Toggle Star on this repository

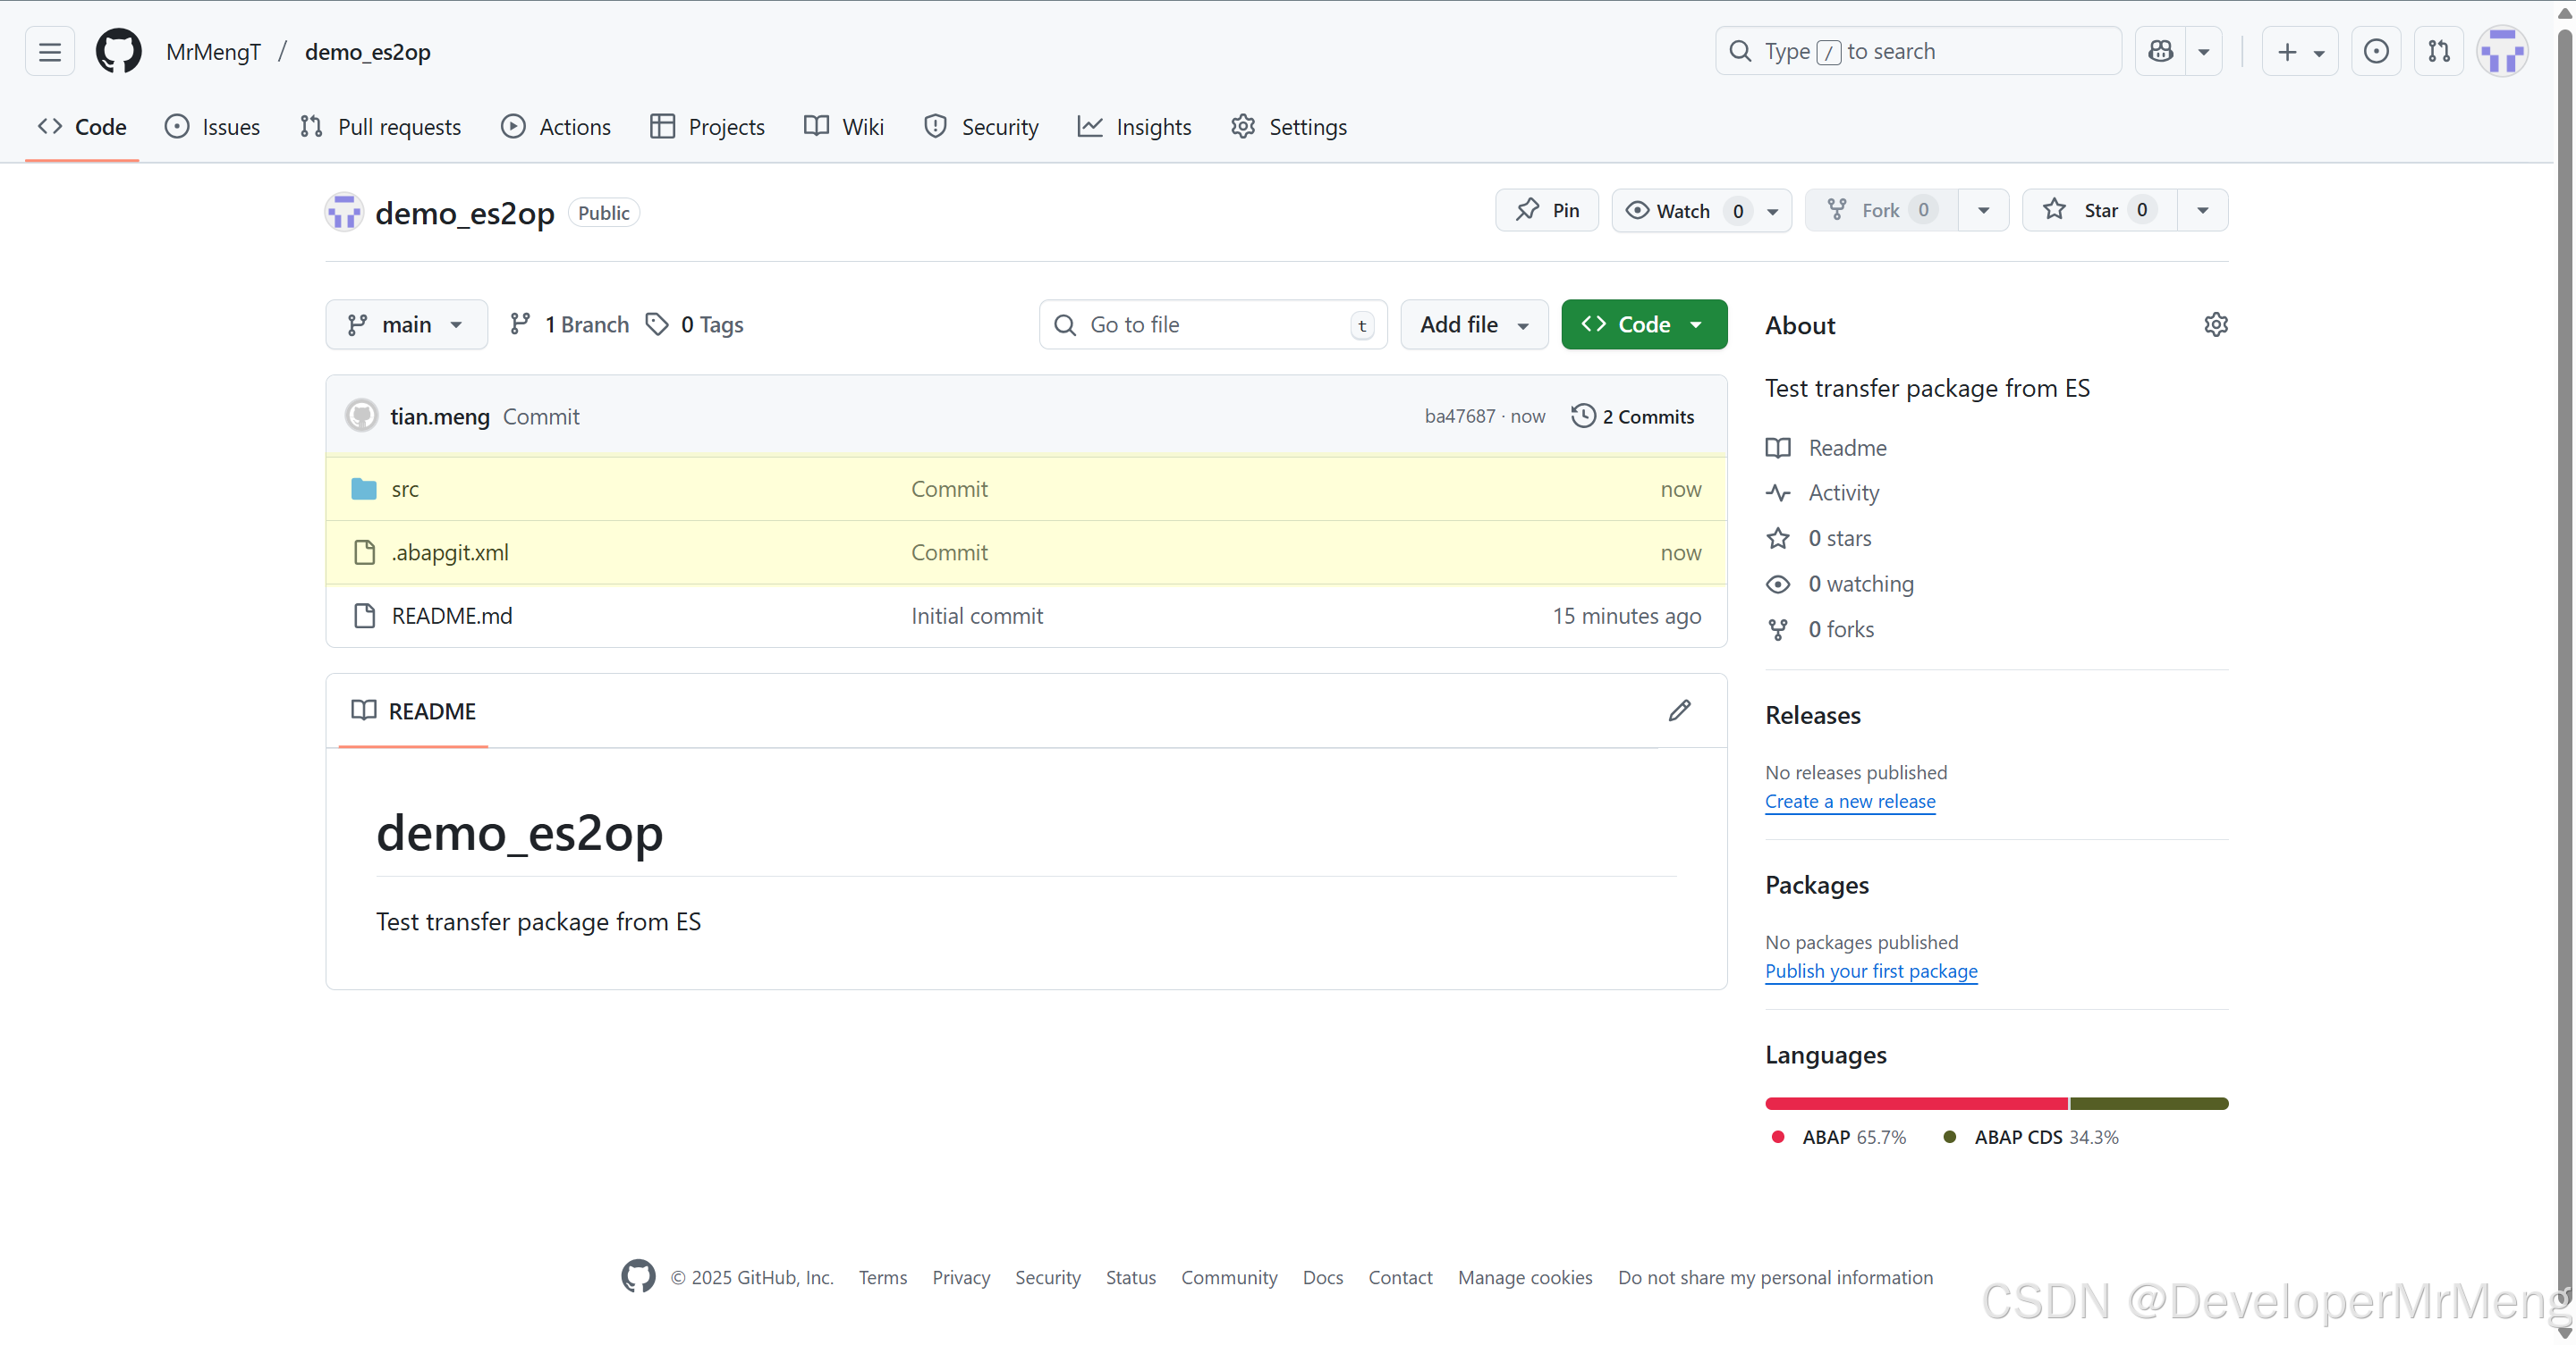pyautogui.click(x=2099, y=210)
